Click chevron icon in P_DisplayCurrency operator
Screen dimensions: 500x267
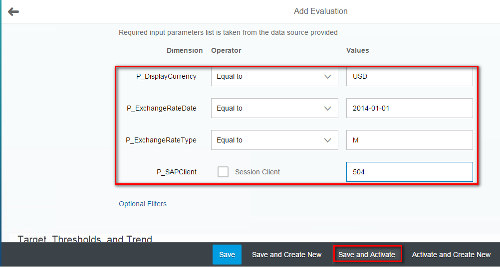pos(327,77)
